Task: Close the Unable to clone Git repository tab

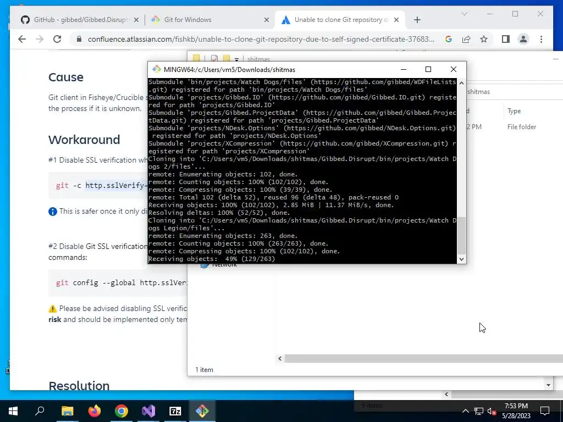Action: click(x=396, y=20)
